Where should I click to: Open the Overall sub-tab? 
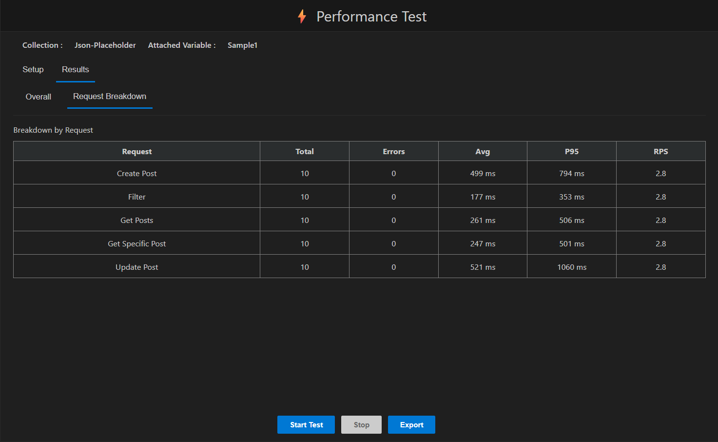[39, 97]
